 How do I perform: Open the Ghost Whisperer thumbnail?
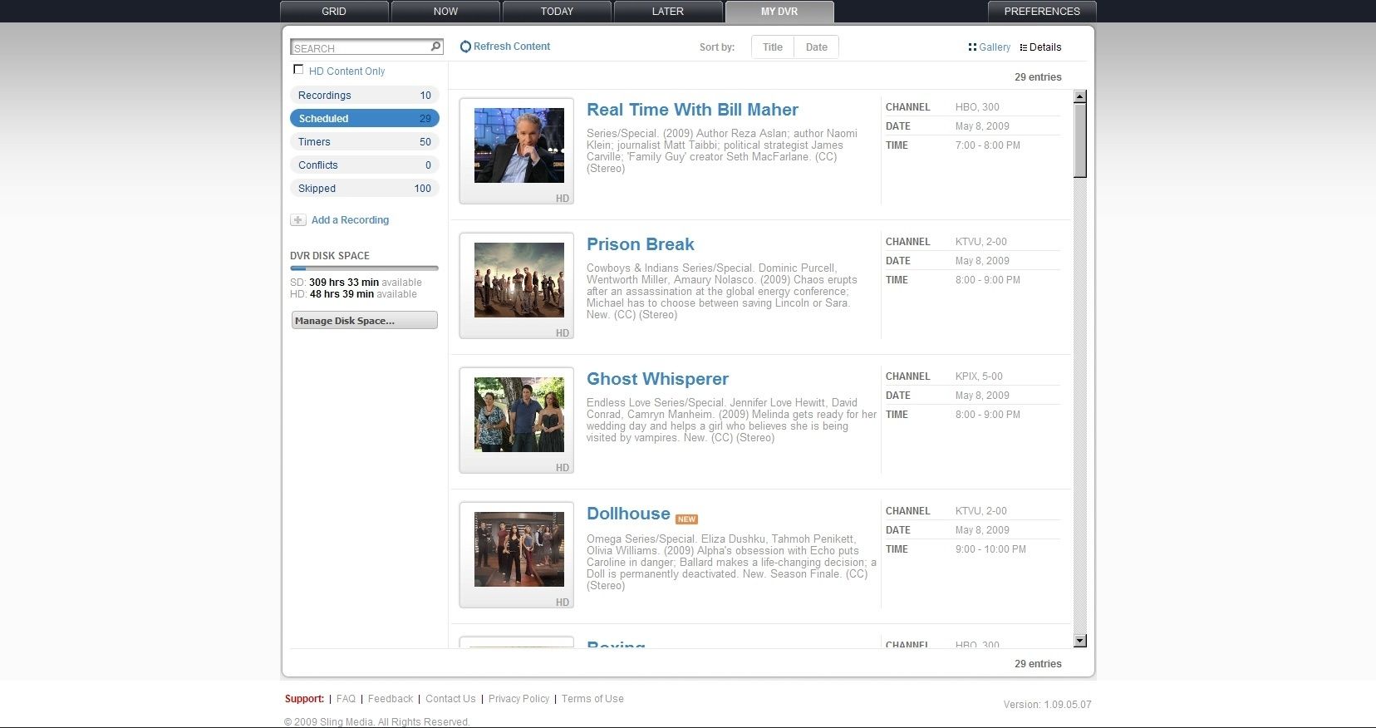point(519,415)
